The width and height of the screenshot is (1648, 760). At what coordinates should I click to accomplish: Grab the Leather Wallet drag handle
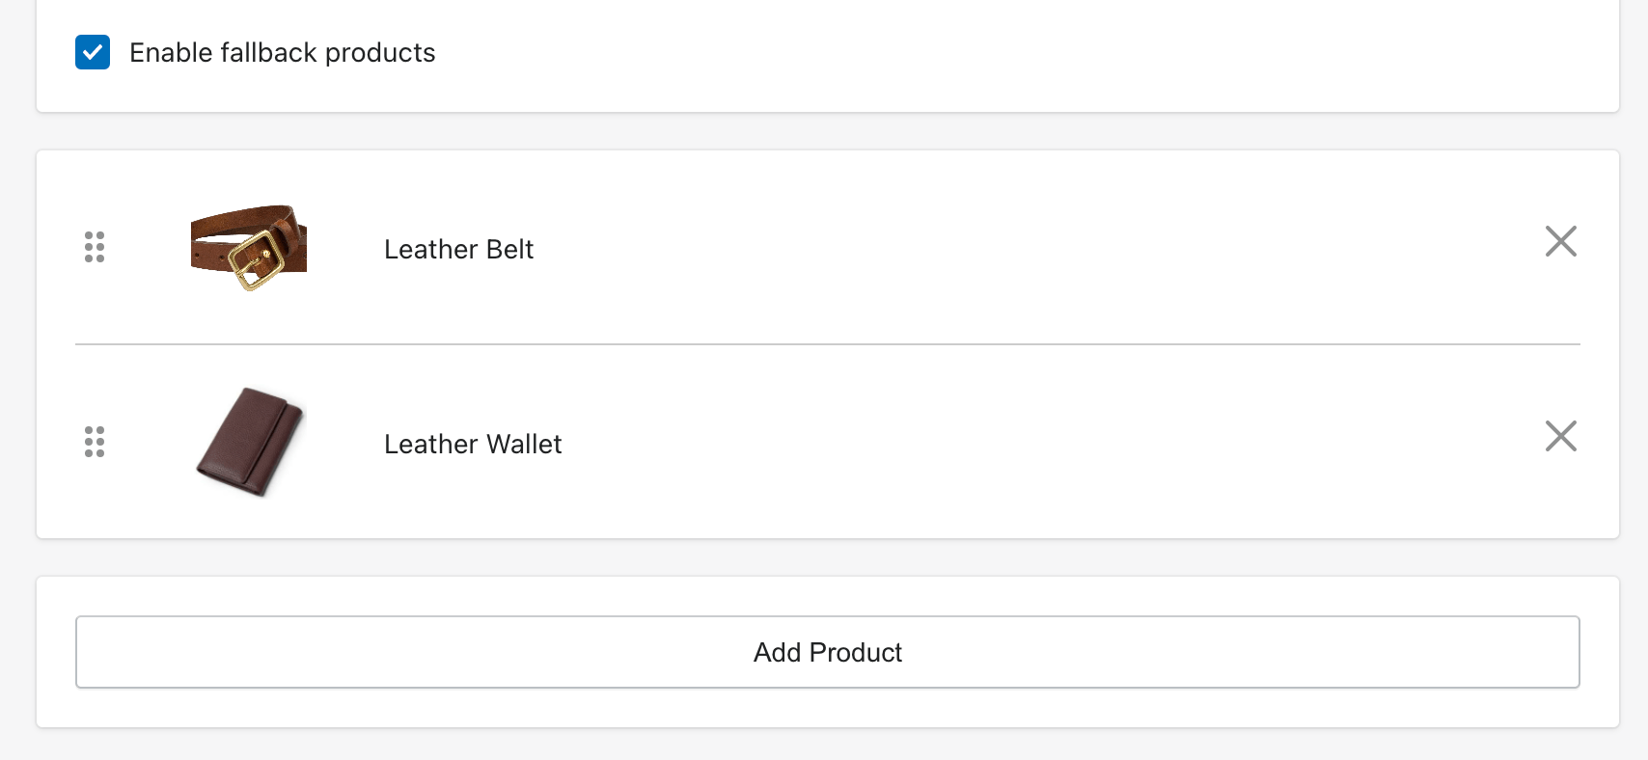95,442
